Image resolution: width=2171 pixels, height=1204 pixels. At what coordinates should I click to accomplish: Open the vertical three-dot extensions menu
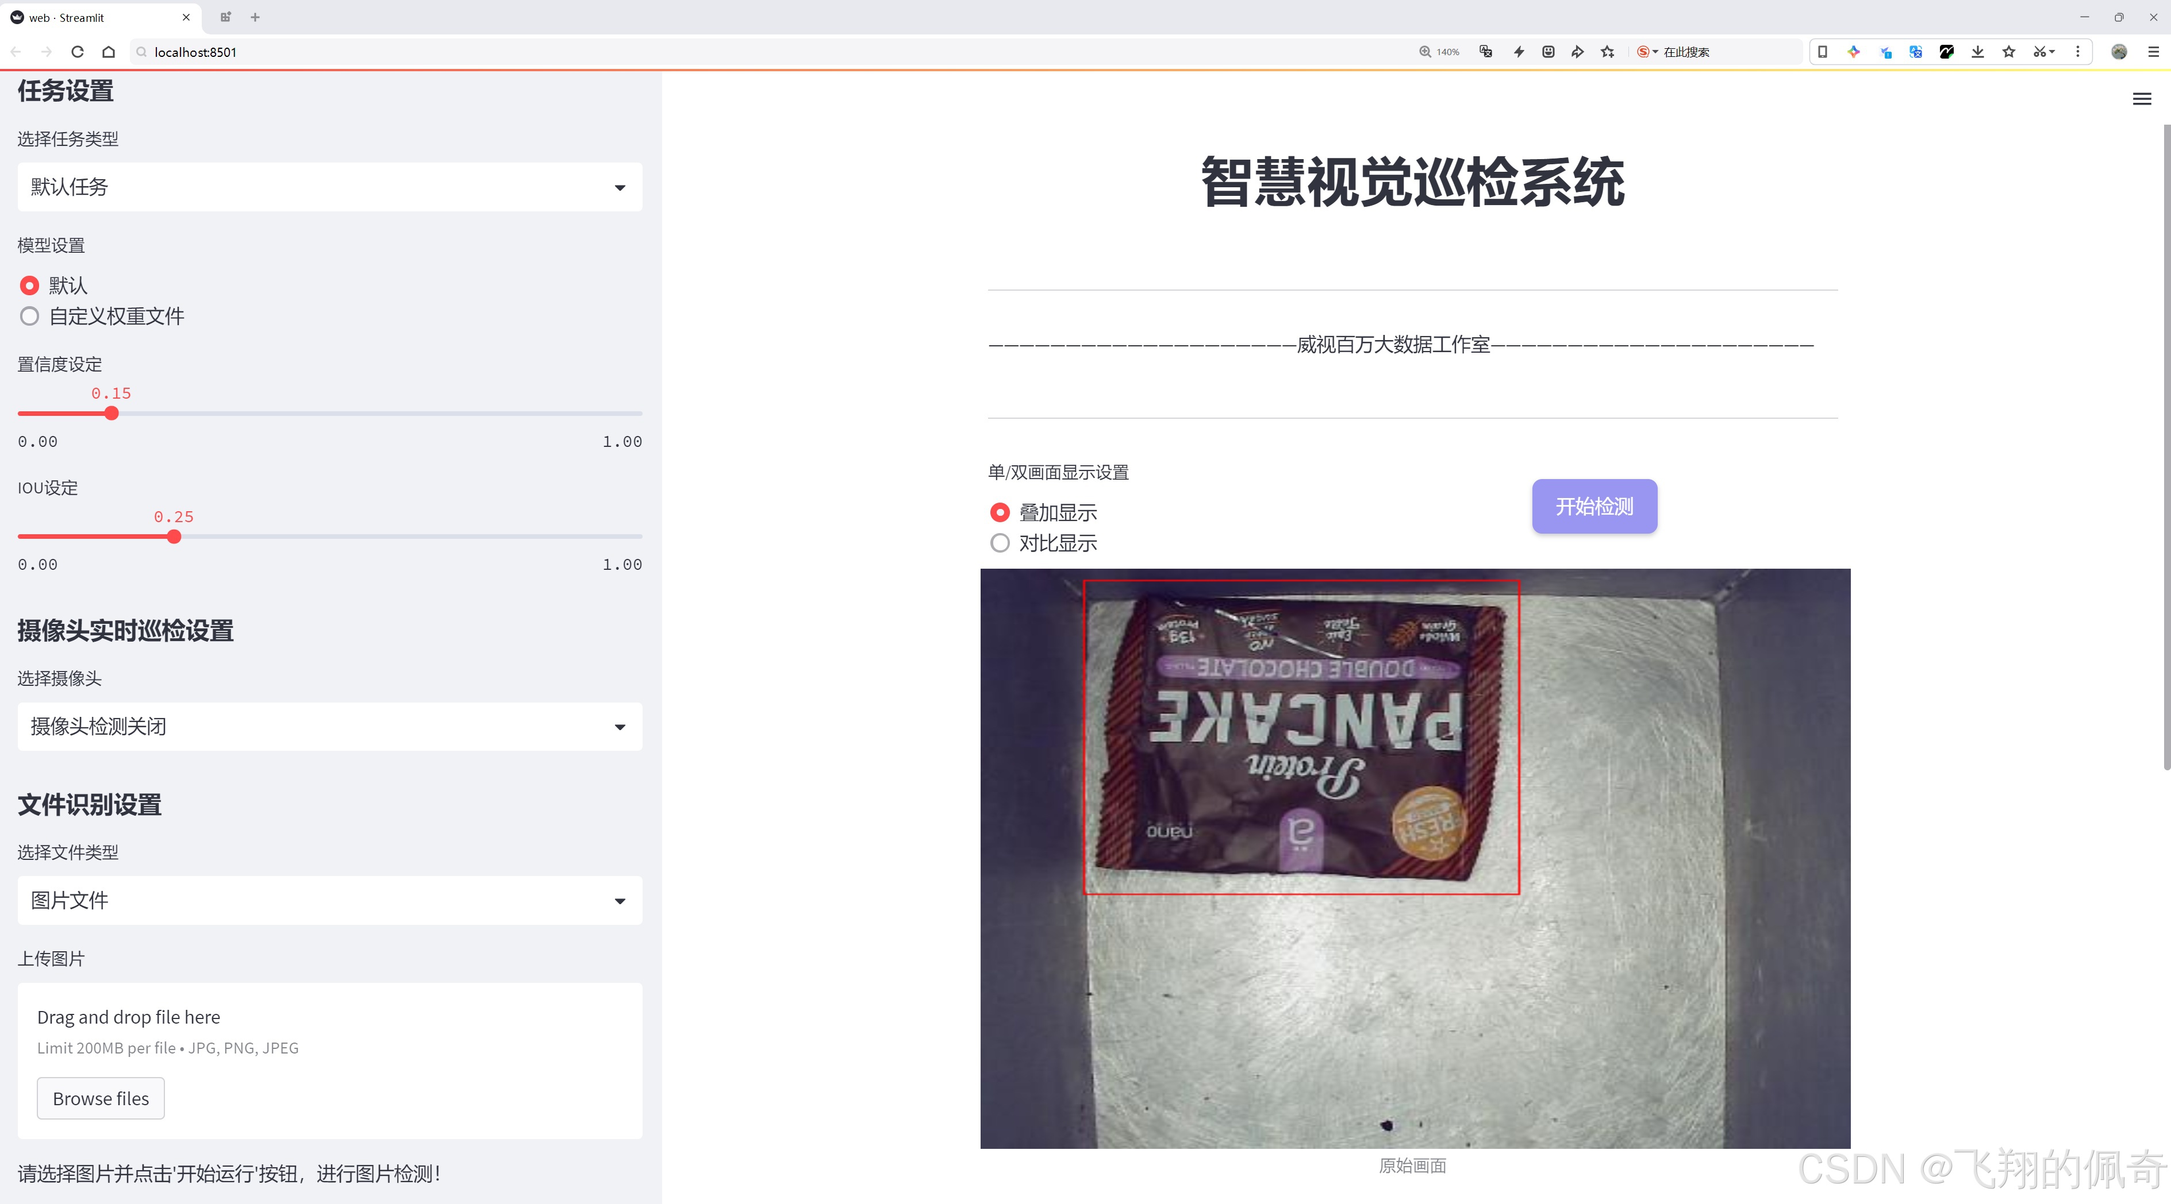pyautogui.click(x=2077, y=52)
